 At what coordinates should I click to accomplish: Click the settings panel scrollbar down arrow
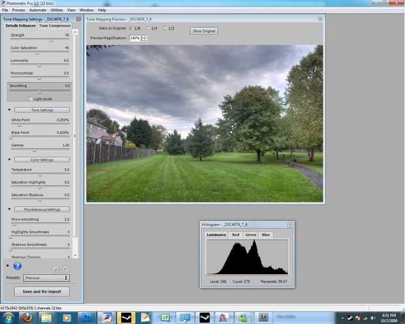click(75, 255)
